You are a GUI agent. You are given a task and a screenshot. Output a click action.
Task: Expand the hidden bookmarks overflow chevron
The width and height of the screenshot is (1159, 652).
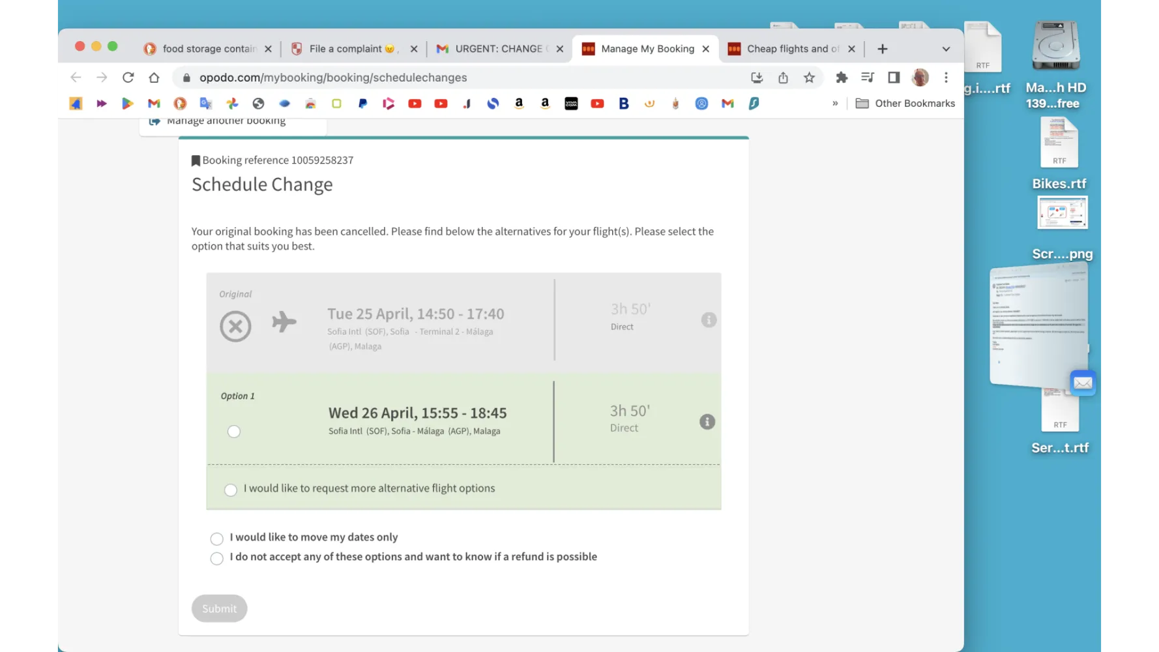pos(835,104)
